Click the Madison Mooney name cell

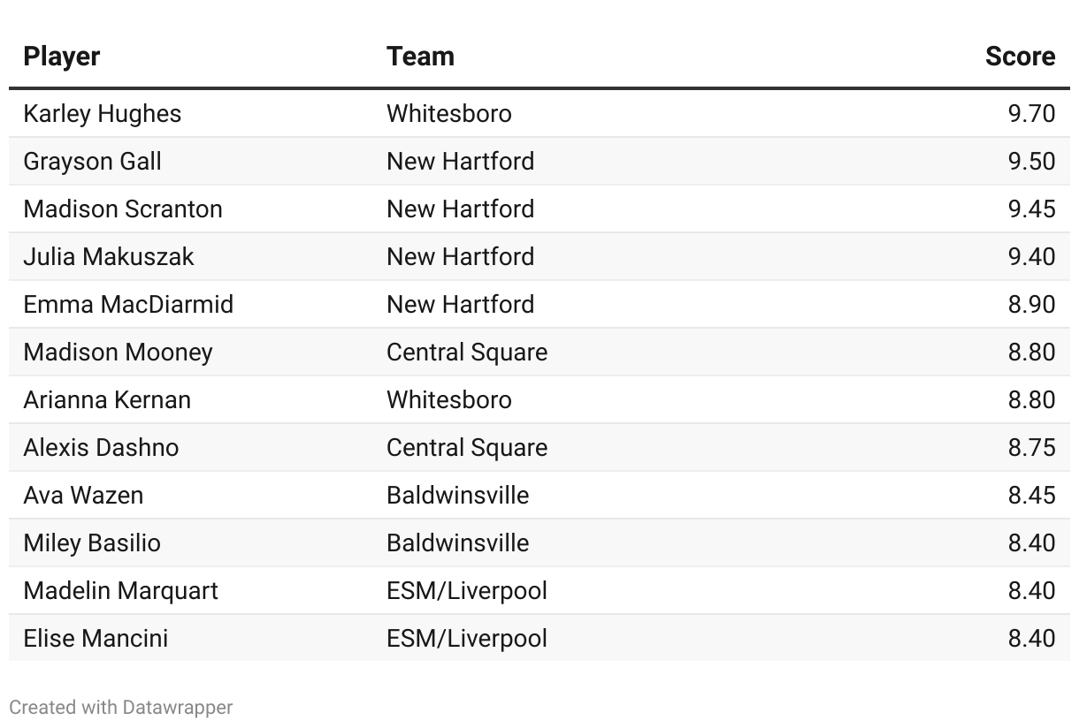[118, 353]
